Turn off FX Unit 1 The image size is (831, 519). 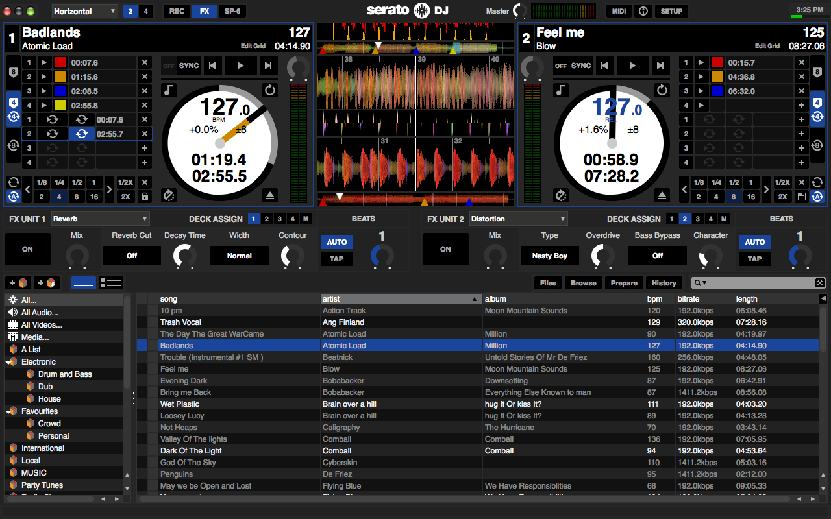click(27, 249)
